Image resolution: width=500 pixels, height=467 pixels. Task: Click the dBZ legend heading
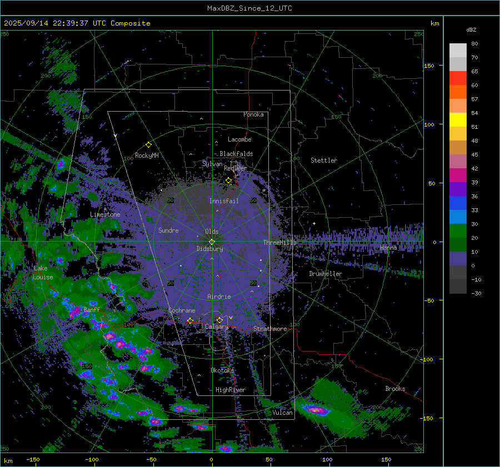coord(471,29)
